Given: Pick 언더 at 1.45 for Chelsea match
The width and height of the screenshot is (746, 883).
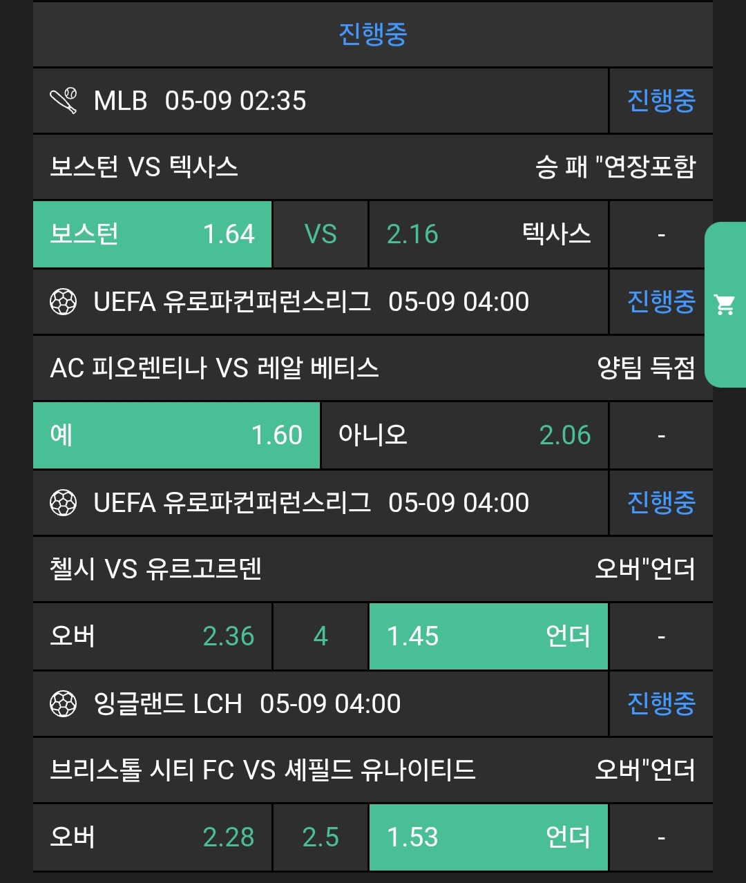Looking at the screenshot, I should coord(488,636).
